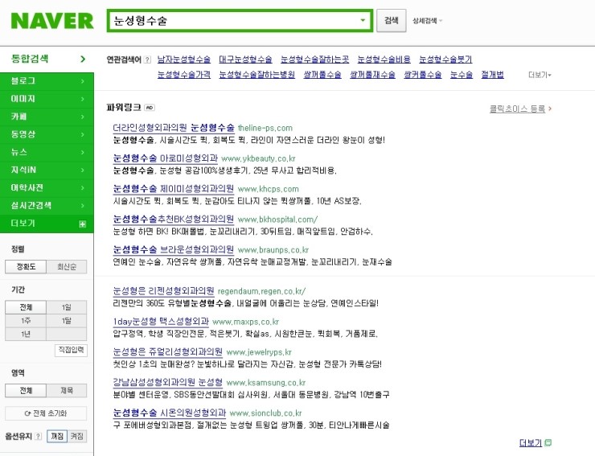The width and height of the screenshot is (595, 456).
Task: Click the 직접입력 custom period button
Action: (71, 350)
